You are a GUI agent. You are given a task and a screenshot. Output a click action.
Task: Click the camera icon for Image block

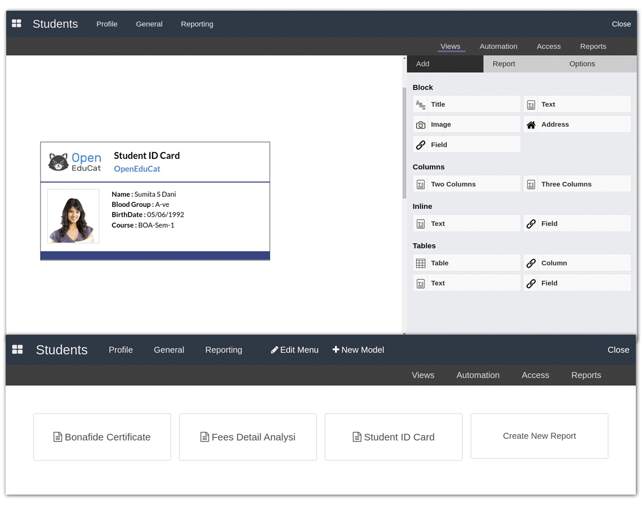[421, 125]
